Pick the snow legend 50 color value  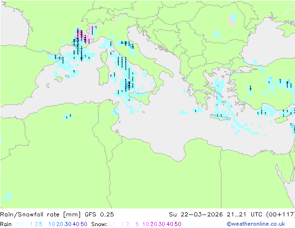click(x=178, y=224)
